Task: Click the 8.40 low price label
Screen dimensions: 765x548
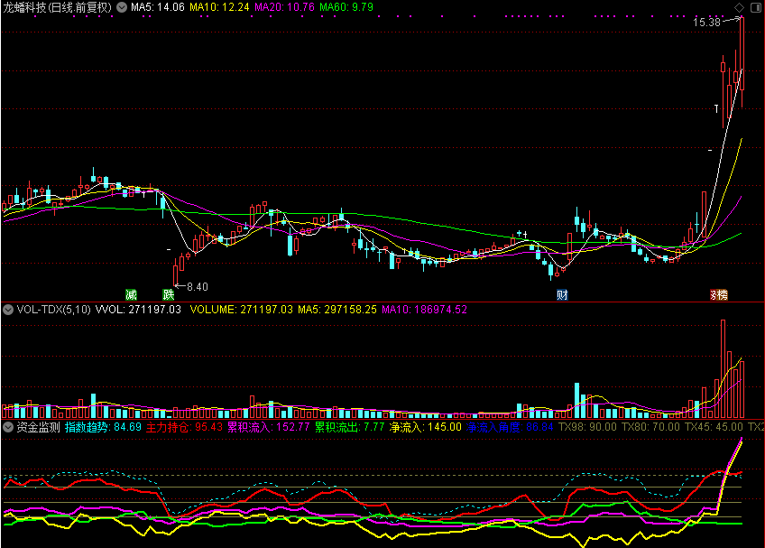Action: point(198,287)
